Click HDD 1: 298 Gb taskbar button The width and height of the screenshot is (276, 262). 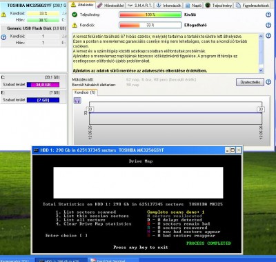(x=61, y=260)
